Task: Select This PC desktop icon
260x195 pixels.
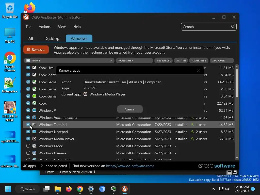Action: [10, 36]
